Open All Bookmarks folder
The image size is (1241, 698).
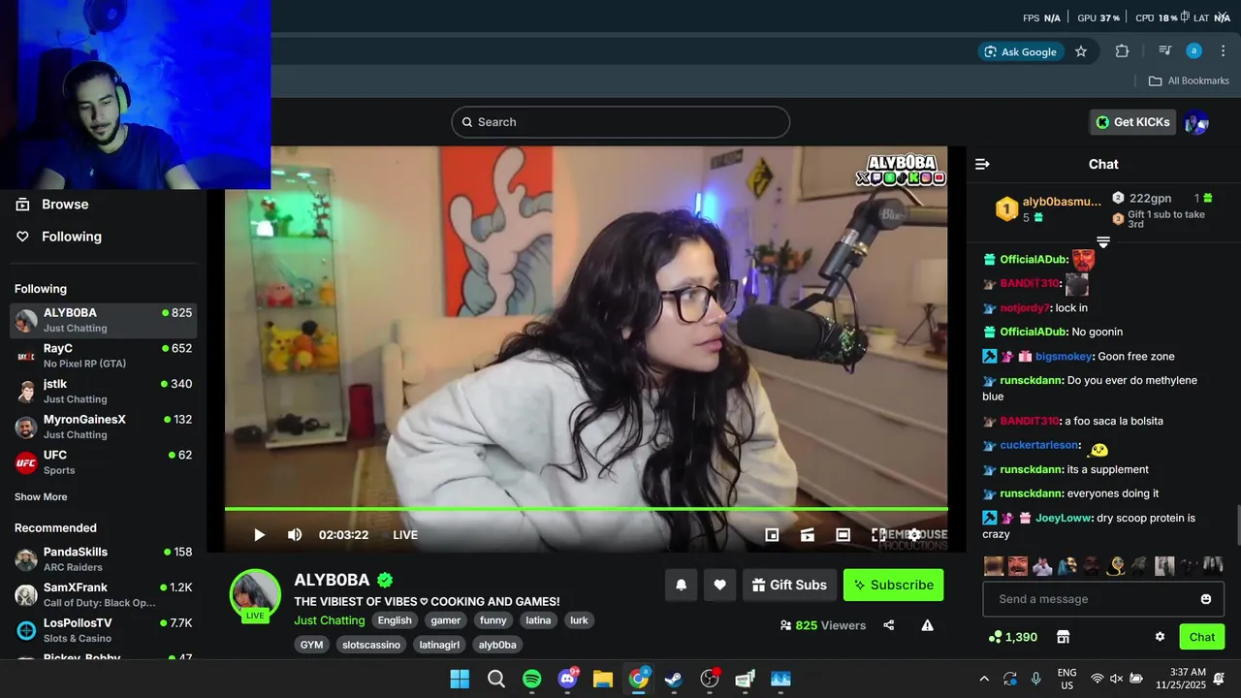1189,81
